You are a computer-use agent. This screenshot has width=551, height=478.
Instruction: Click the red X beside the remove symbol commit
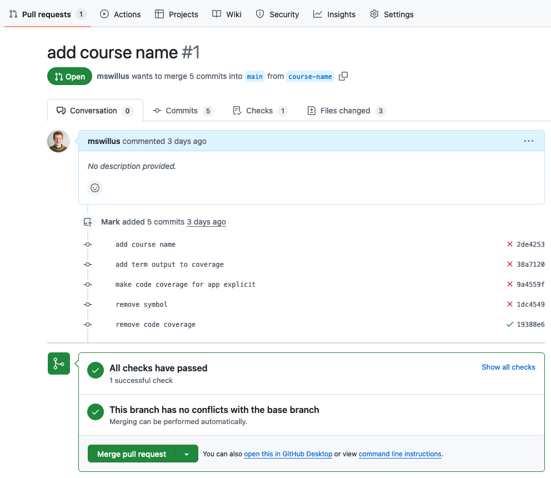point(509,304)
